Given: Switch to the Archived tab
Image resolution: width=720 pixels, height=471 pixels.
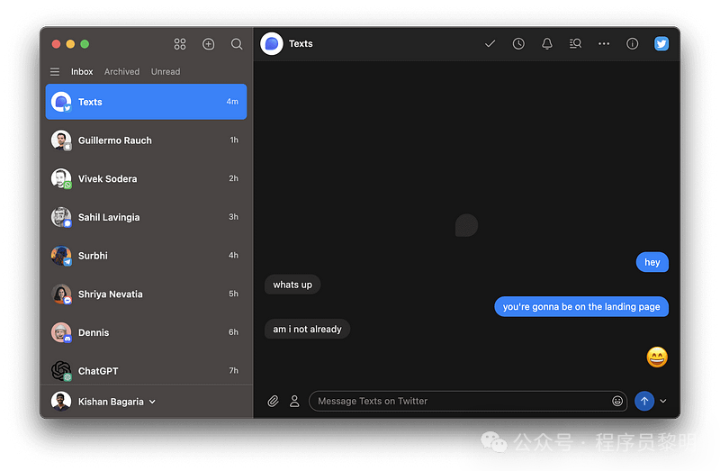Looking at the screenshot, I should pos(121,72).
